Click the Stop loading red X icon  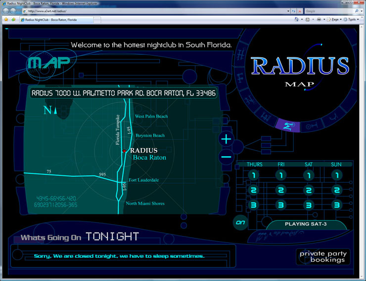[x=300, y=11]
